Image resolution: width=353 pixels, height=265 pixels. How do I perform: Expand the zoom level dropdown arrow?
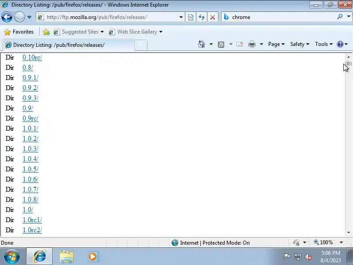[341, 242]
